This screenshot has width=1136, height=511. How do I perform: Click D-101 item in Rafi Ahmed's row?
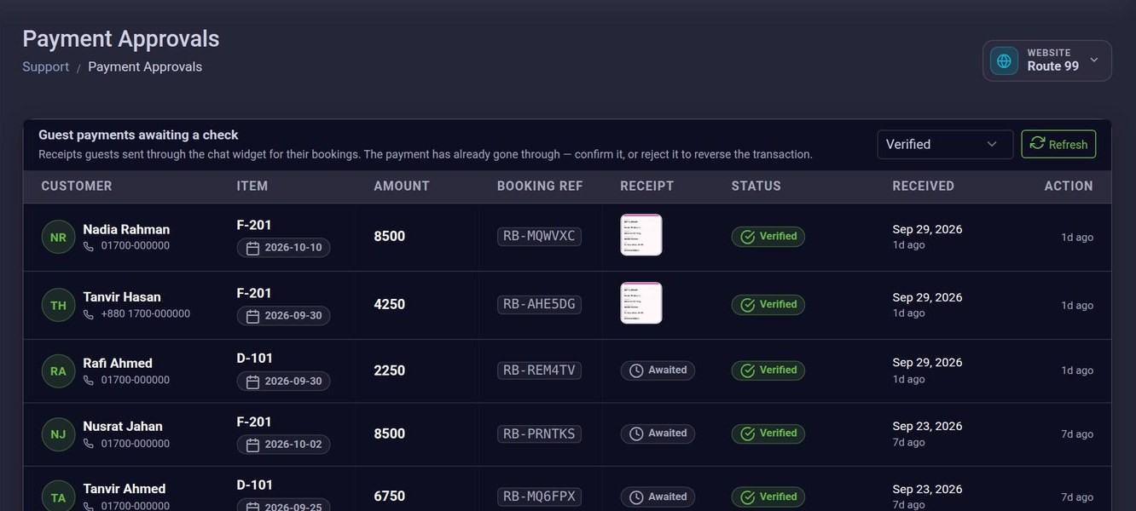(255, 359)
